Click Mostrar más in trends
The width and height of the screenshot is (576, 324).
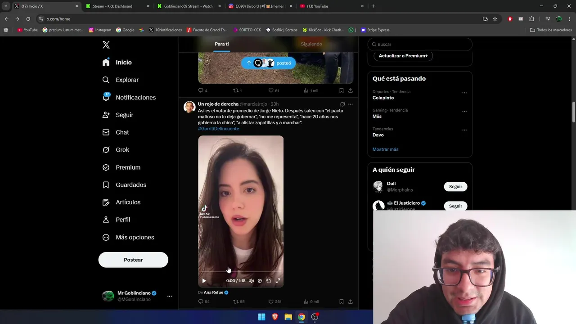[x=385, y=149]
